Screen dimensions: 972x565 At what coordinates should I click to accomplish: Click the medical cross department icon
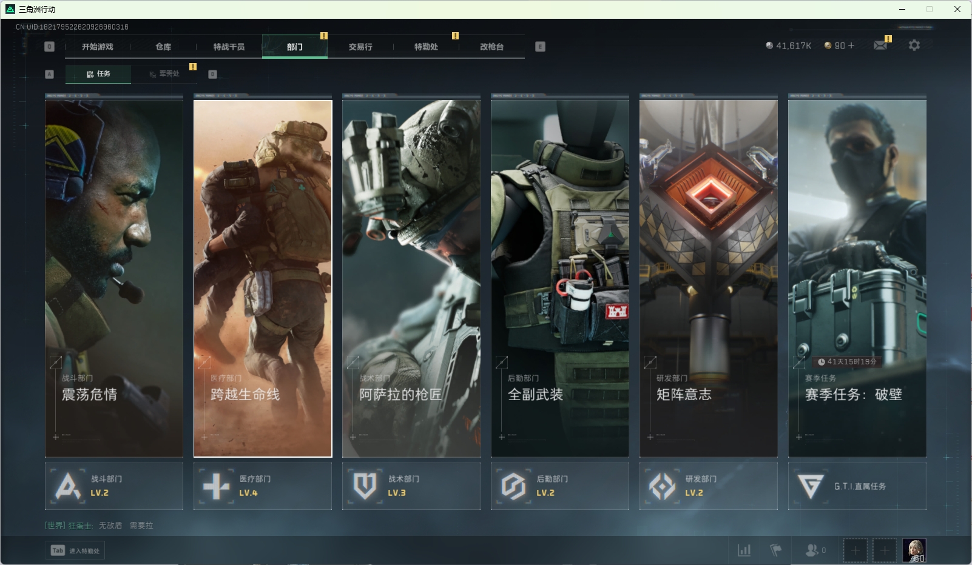tap(216, 486)
